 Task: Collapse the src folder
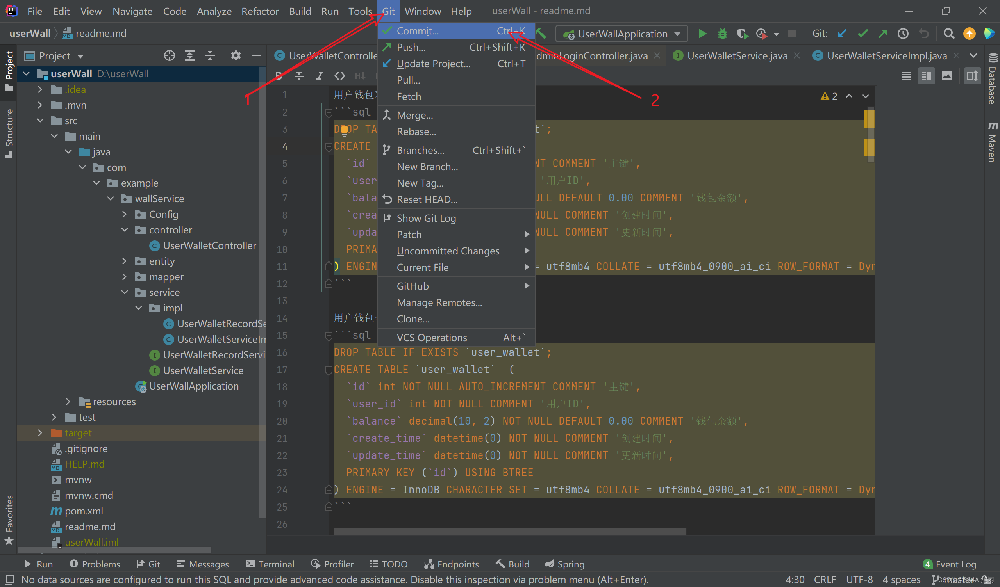click(x=40, y=121)
